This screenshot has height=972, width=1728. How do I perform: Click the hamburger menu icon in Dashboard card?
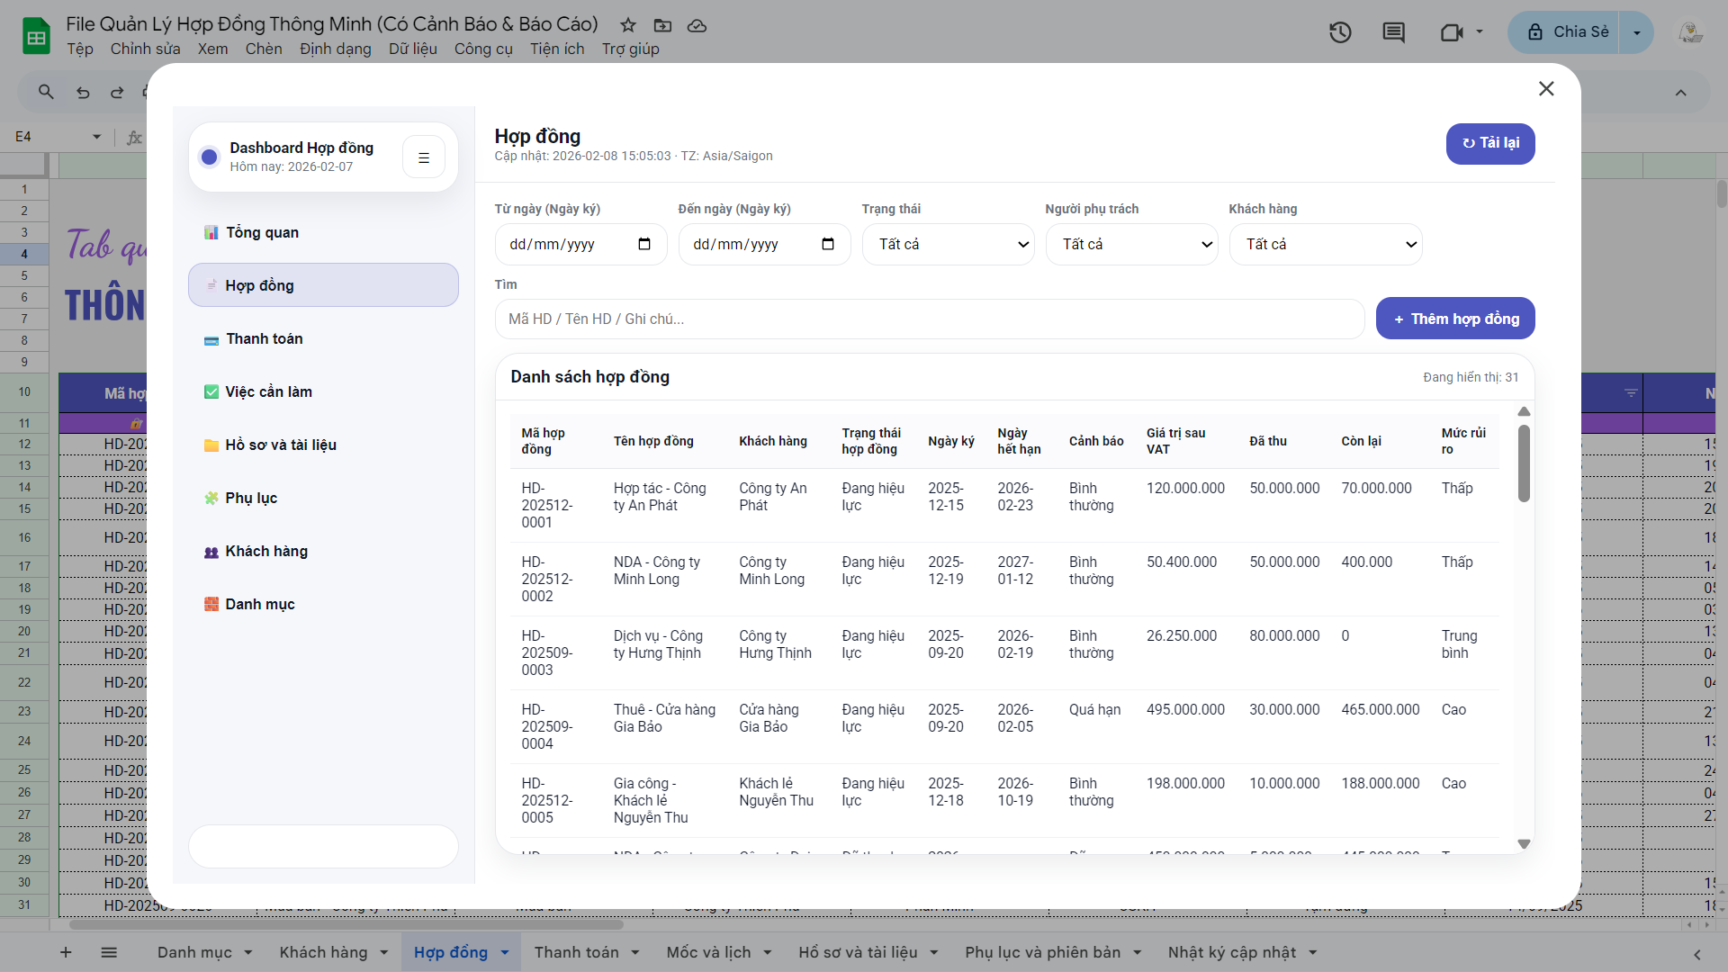[424, 157]
